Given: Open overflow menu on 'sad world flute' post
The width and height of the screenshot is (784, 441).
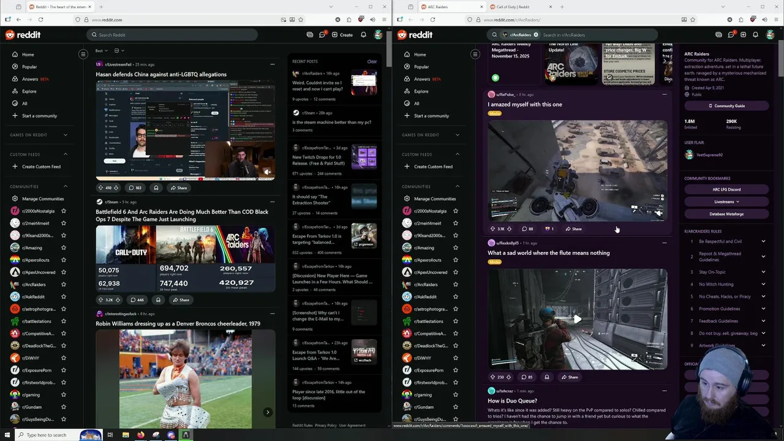Looking at the screenshot, I should [x=665, y=243].
